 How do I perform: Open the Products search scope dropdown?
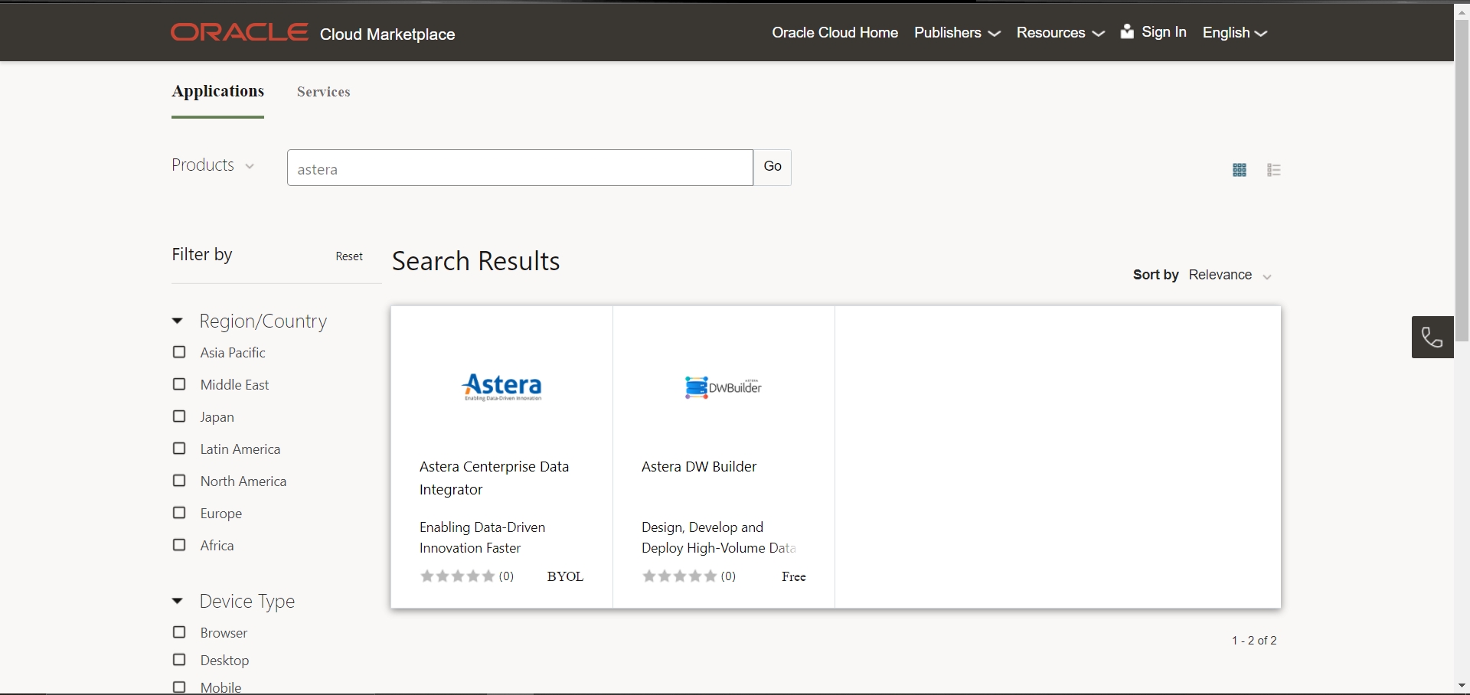point(213,165)
